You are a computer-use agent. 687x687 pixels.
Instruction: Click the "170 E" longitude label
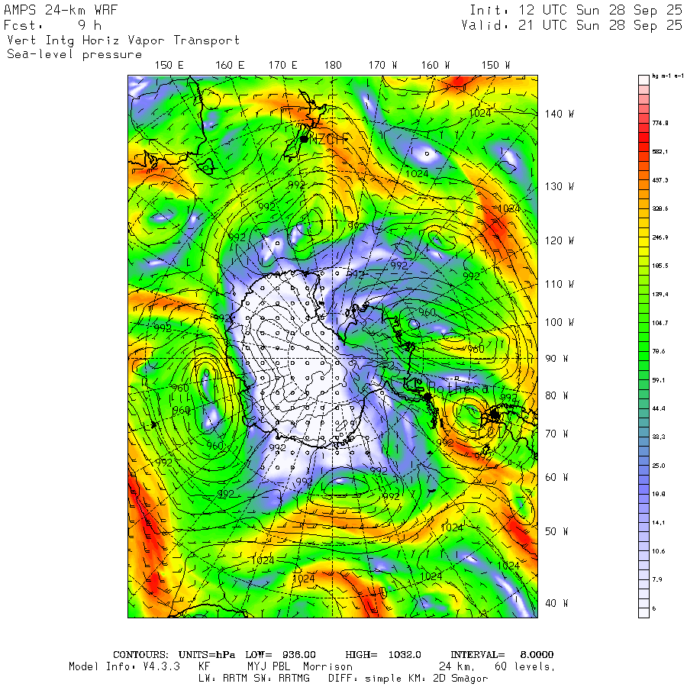click(282, 66)
